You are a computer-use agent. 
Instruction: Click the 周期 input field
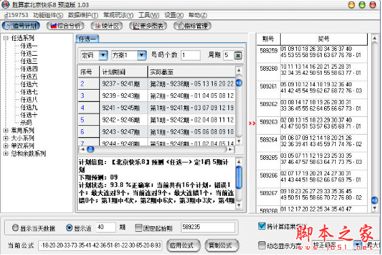pos(229,55)
